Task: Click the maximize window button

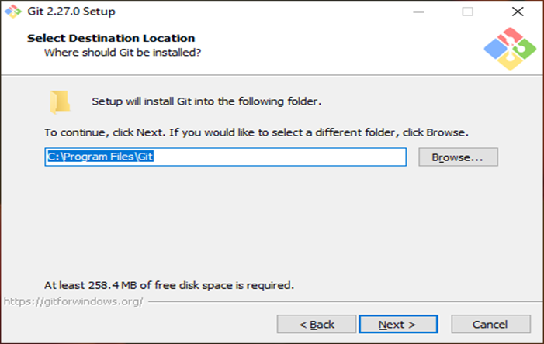Action: coord(467,12)
